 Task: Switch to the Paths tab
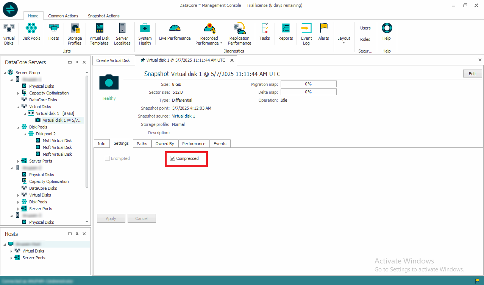click(142, 144)
